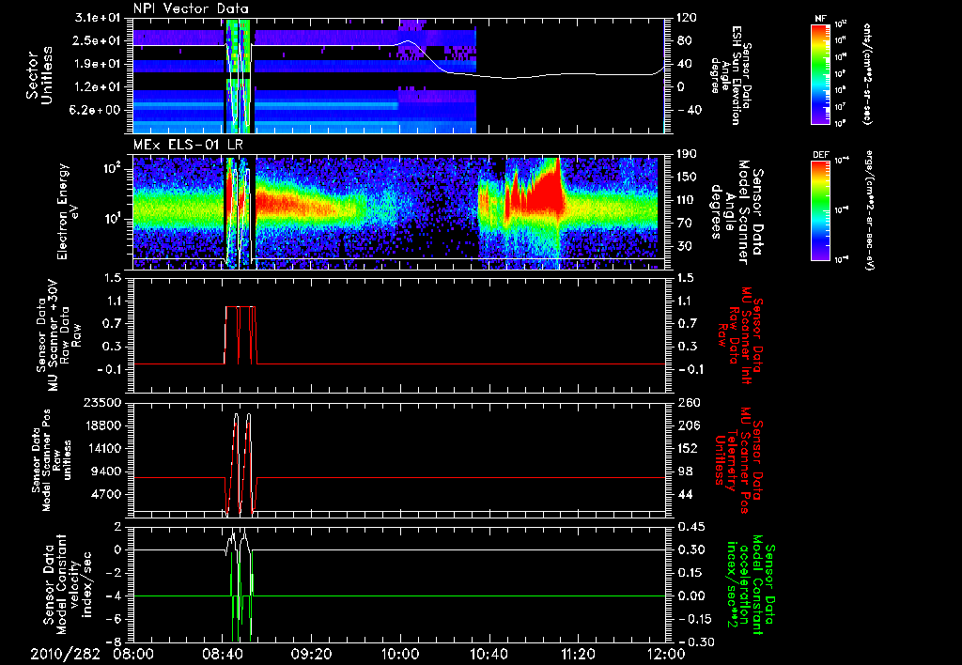Image resolution: width=962 pixels, height=665 pixels.
Task: Click the '4700' scanner position tick label
Action: click(107, 495)
